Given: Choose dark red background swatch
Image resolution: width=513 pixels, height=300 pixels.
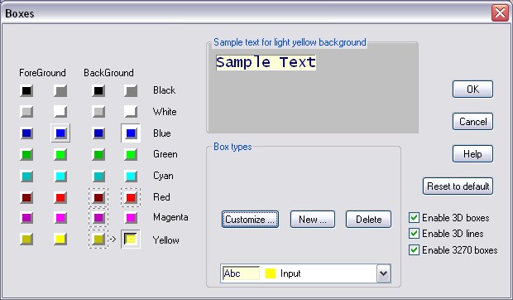Looking at the screenshot, I should [x=98, y=197].
